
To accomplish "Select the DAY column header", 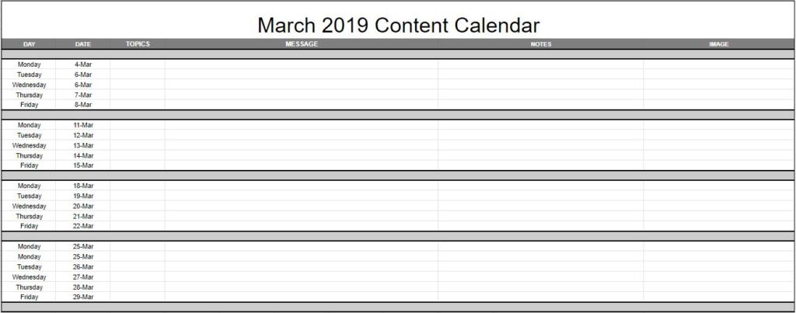I will (30, 44).
